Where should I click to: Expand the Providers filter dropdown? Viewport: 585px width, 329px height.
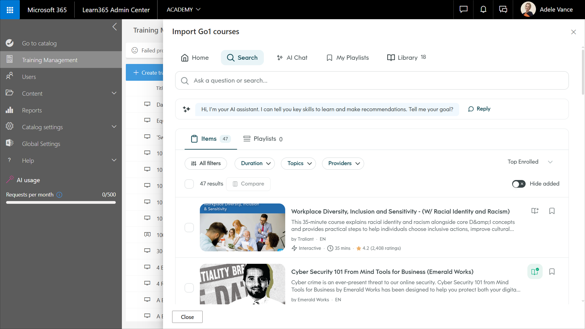click(x=343, y=164)
